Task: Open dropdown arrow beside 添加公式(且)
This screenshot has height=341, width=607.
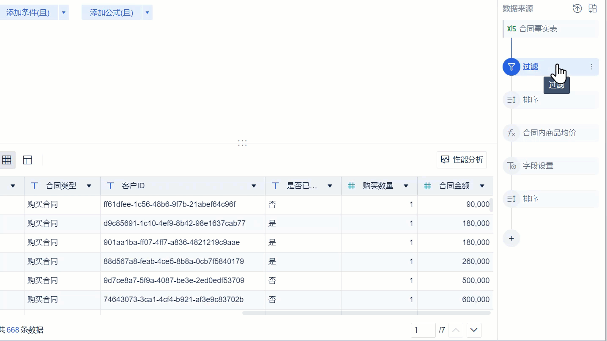Action: coord(147,13)
